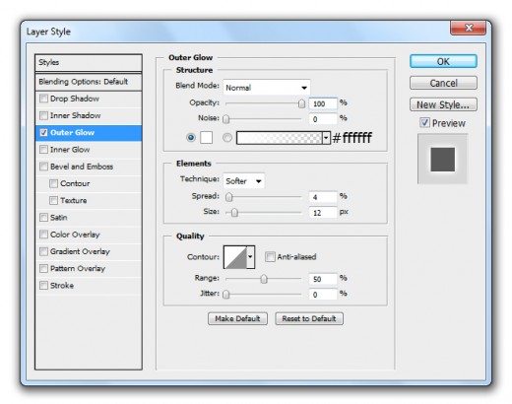The width and height of the screenshot is (512, 404).
Task: Enable the Stroke checkbox
Action: click(x=43, y=286)
